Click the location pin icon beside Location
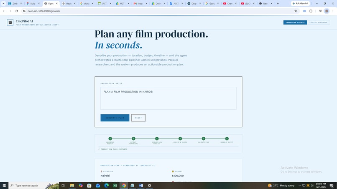 pyautogui.click(x=101, y=171)
